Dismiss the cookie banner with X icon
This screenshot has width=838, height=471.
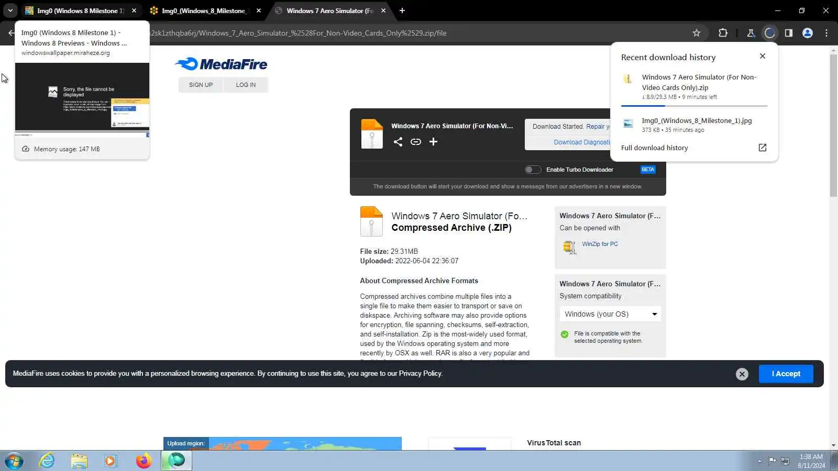pos(742,374)
